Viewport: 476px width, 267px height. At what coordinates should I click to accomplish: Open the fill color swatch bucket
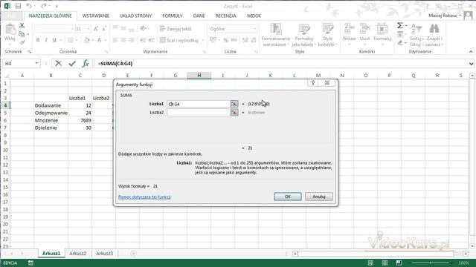tap(87, 40)
